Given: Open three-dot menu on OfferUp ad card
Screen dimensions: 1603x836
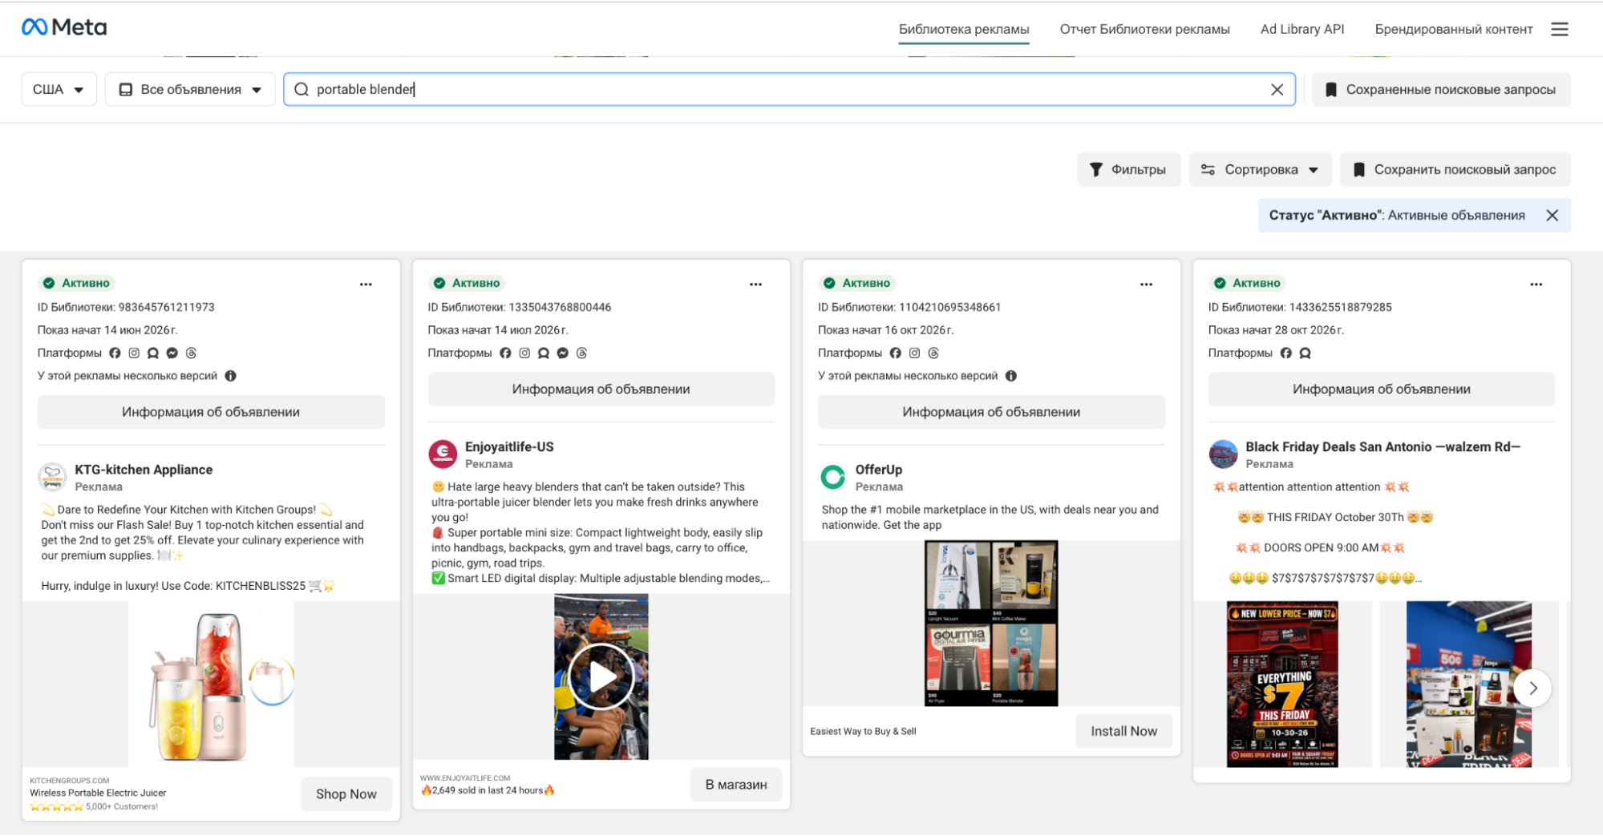Looking at the screenshot, I should [x=1146, y=284].
